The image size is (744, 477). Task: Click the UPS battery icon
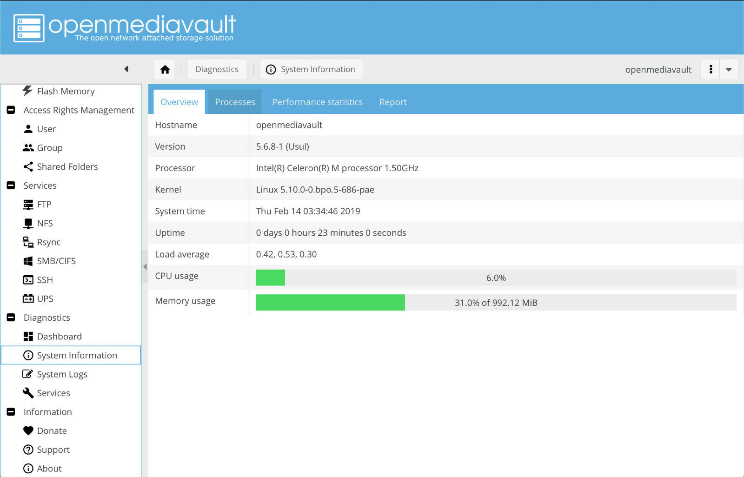pos(28,298)
